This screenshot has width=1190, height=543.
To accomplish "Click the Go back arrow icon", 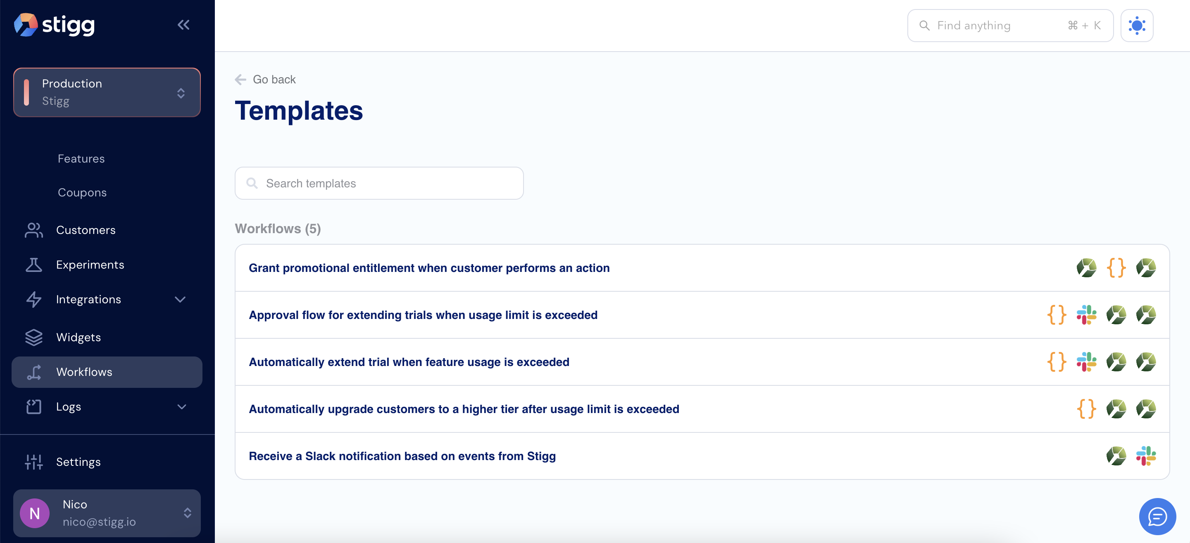I will tap(240, 80).
